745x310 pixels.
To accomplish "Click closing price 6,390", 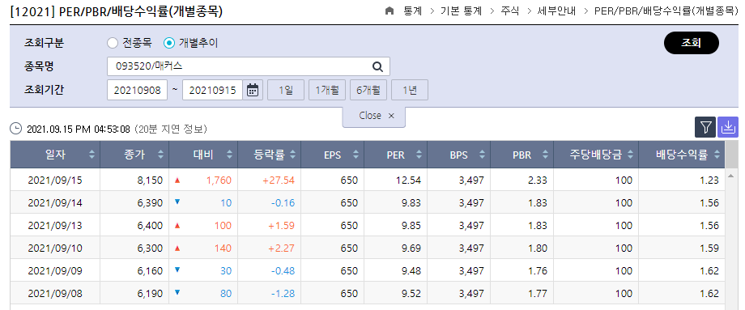I will pos(150,203).
